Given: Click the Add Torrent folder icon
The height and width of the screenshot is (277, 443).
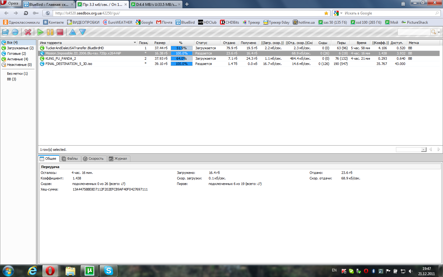Looking at the screenshot, I should click(x=5, y=32).
